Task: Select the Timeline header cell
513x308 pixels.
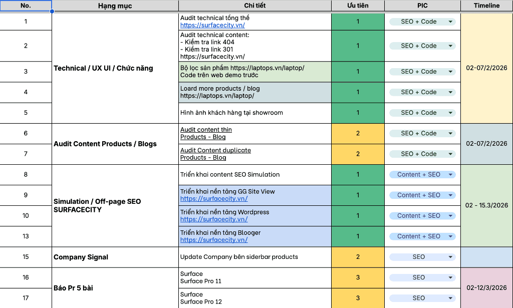Action: tap(486, 6)
